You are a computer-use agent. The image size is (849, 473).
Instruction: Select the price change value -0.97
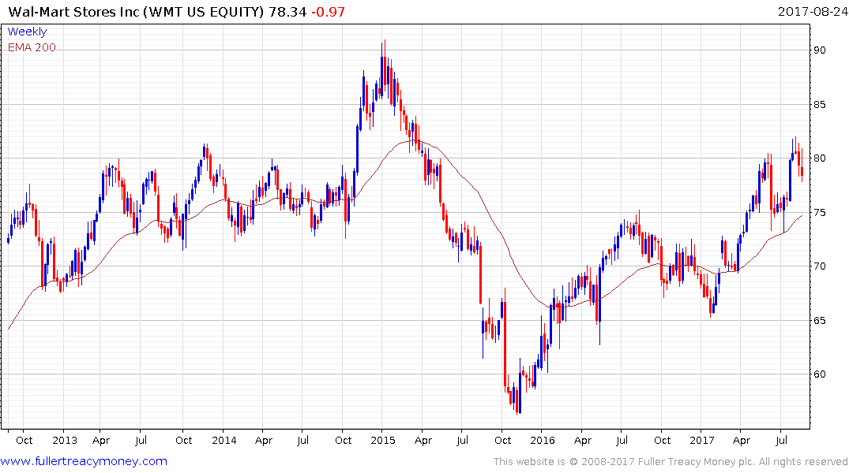[x=328, y=12]
